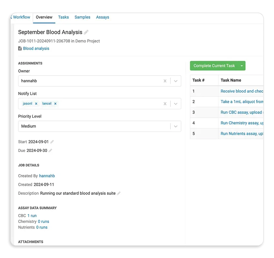Click the pencil icon beside the Description text

[x=119, y=193]
